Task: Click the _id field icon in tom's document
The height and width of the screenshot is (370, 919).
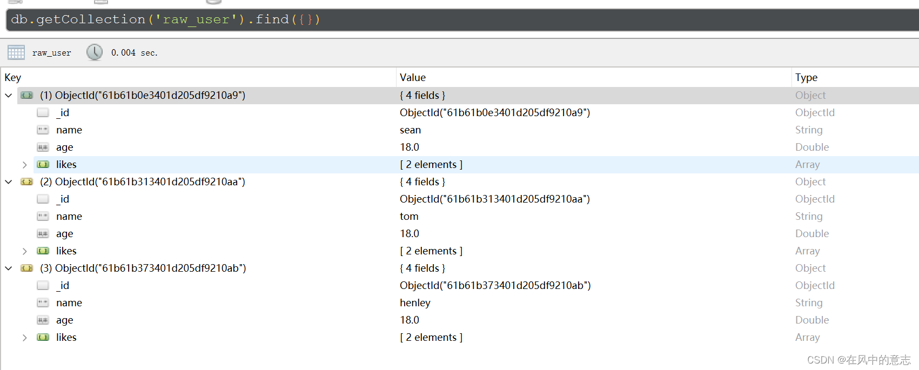Action: (43, 199)
